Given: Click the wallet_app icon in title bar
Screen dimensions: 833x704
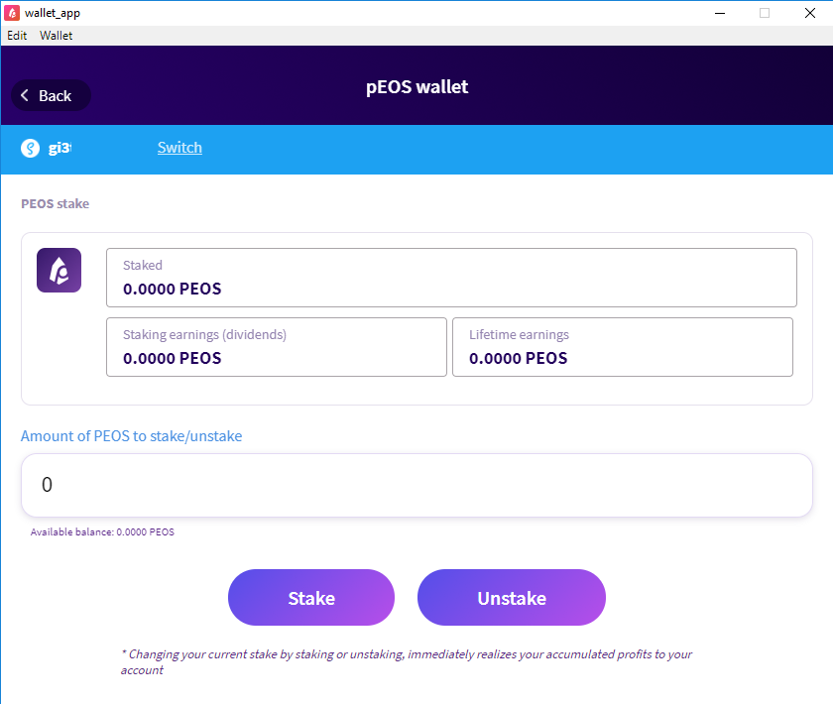Looking at the screenshot, I should [12, 13].
